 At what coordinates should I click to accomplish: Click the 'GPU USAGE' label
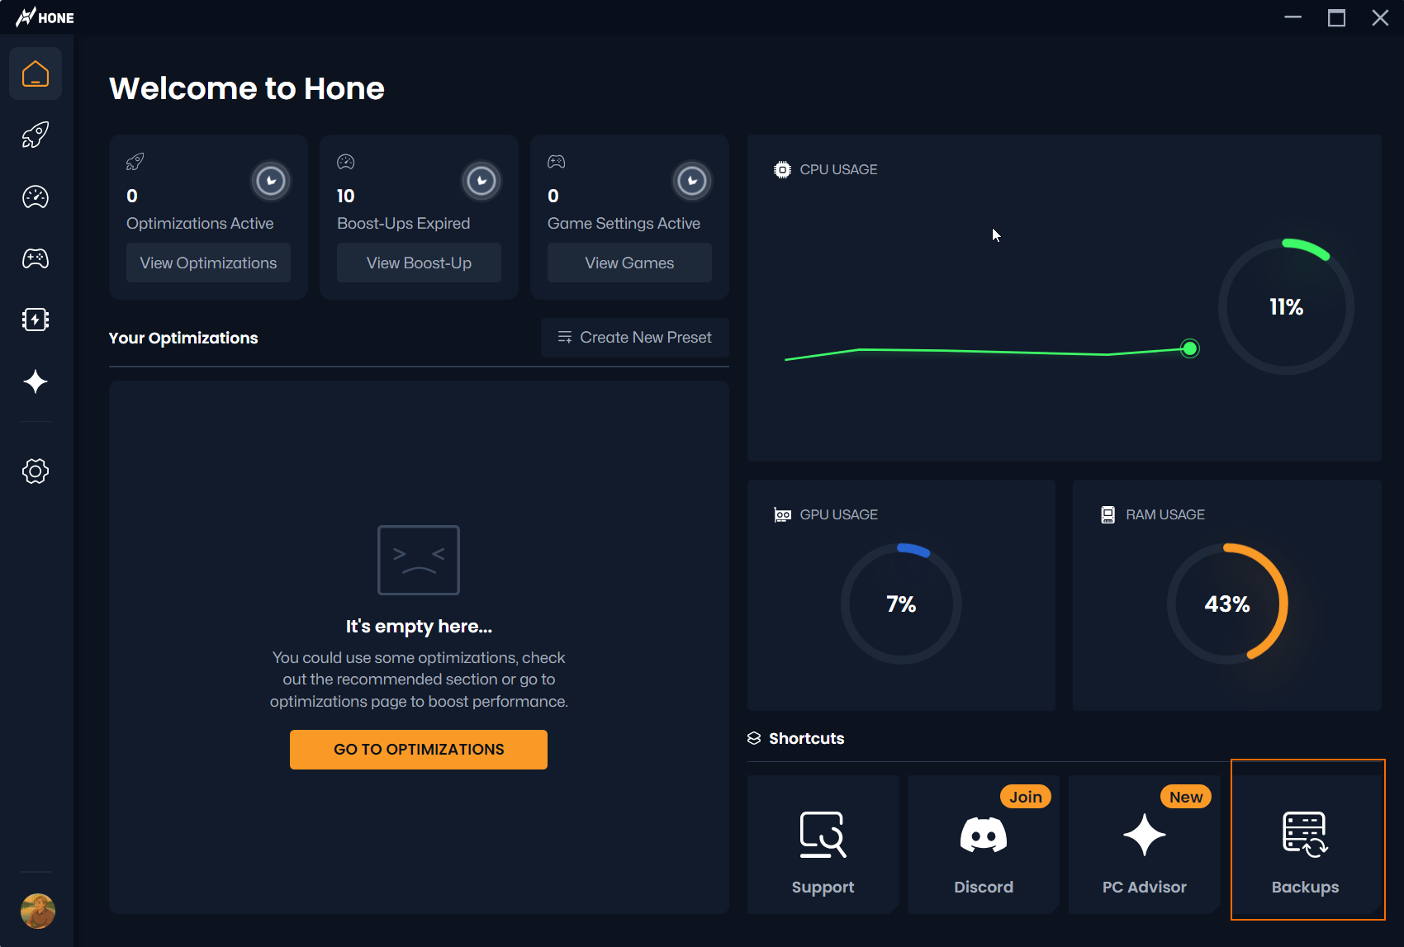[838, 514]
